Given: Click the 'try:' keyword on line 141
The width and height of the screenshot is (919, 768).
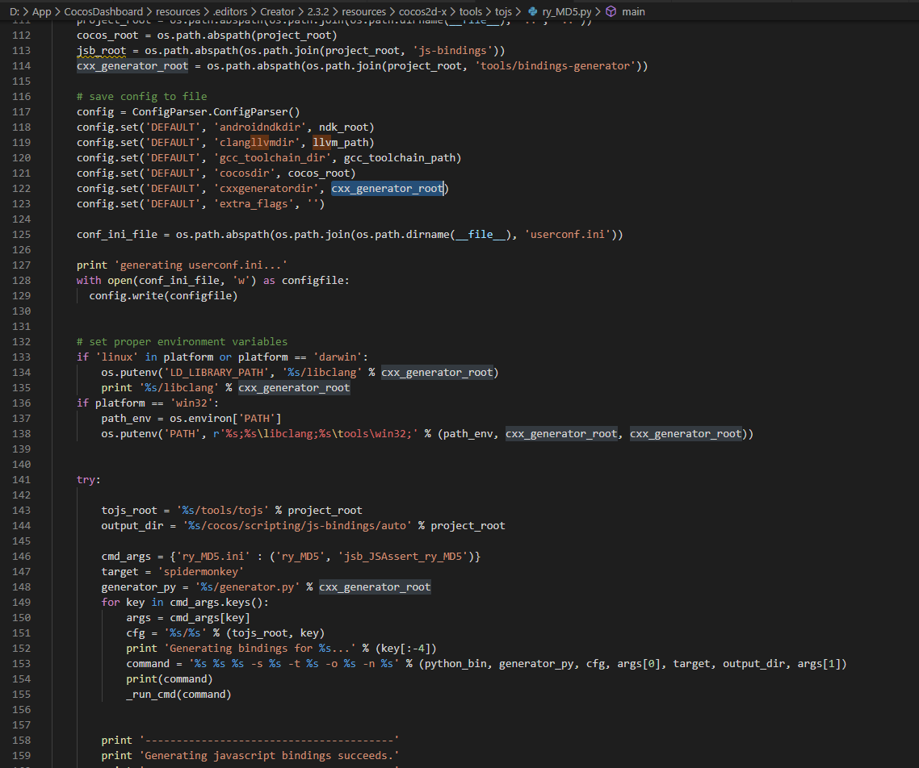Looking at the screenshot, I should point(89,480).
